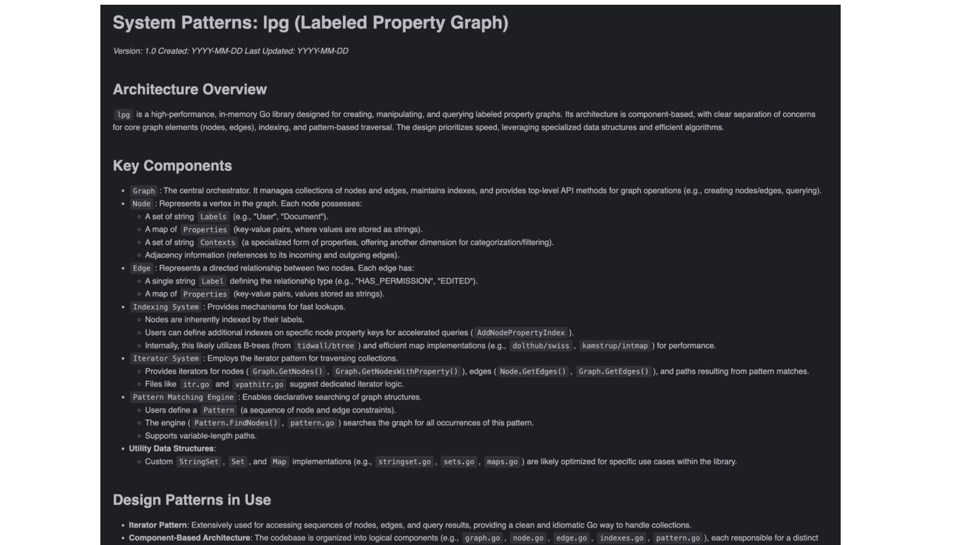Click the 'Utility Data Structures' bold label
The image size is (970, 545).
[171, 449]
